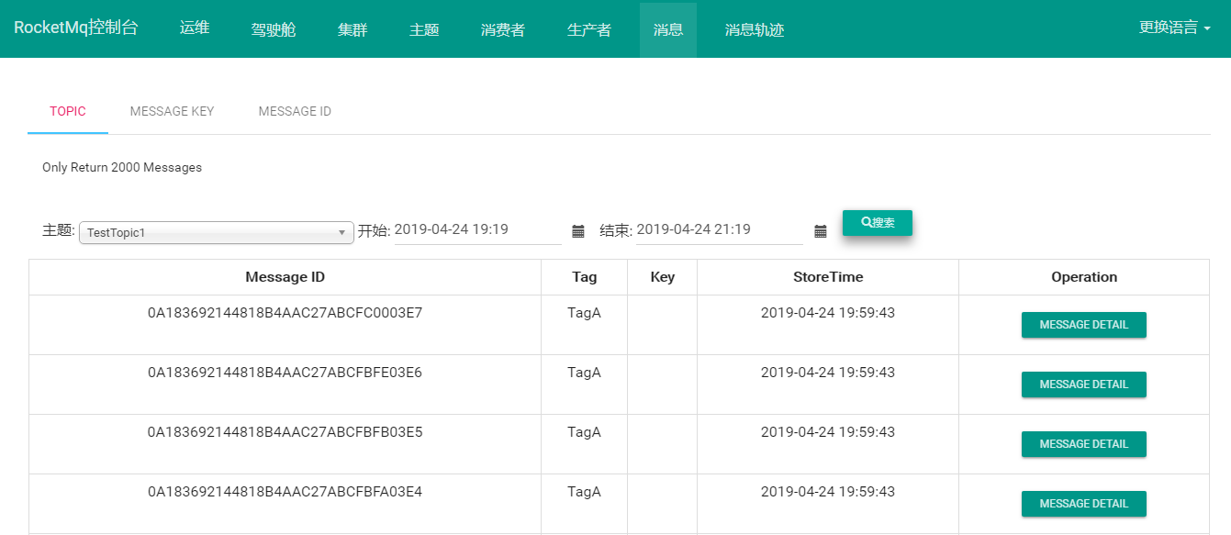Image resolution: width=1231 pixels, height=535 pixels.
Task: Expand the topic selector caret arrow
Action: (x=343, y=232)
